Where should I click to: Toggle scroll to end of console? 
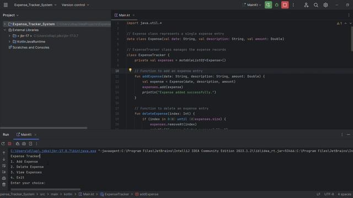[4, 172]
